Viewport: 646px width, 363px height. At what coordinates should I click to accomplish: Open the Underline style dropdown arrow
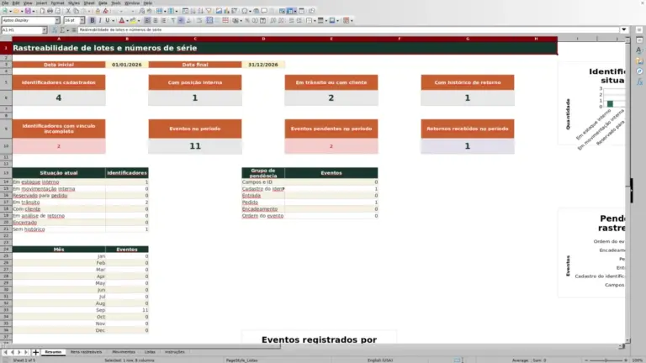pos(114,20)
